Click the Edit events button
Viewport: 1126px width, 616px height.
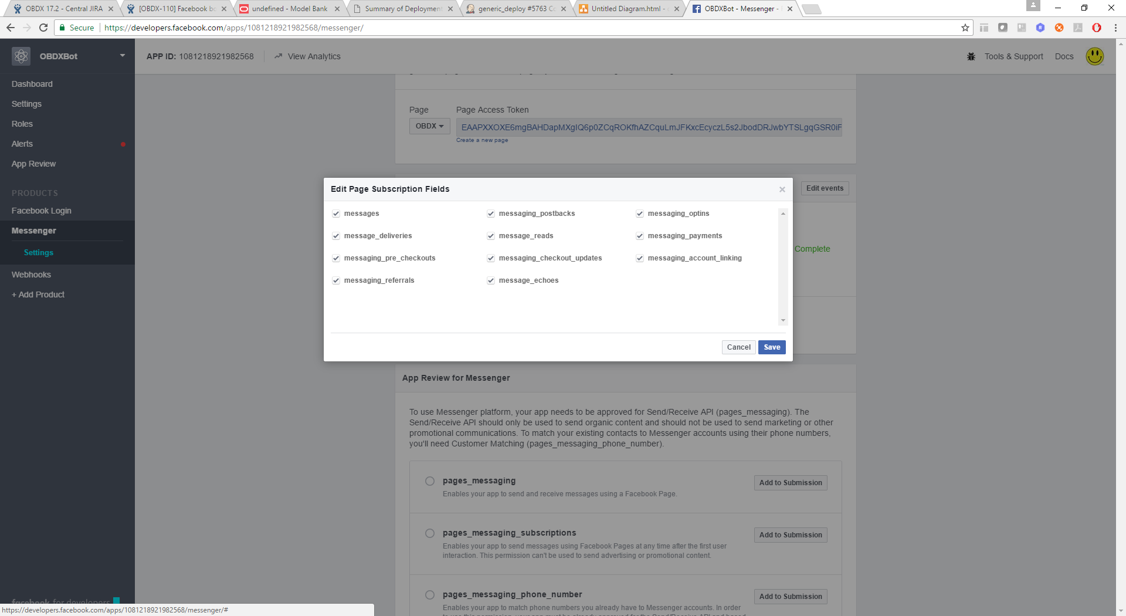click(825, 188)
